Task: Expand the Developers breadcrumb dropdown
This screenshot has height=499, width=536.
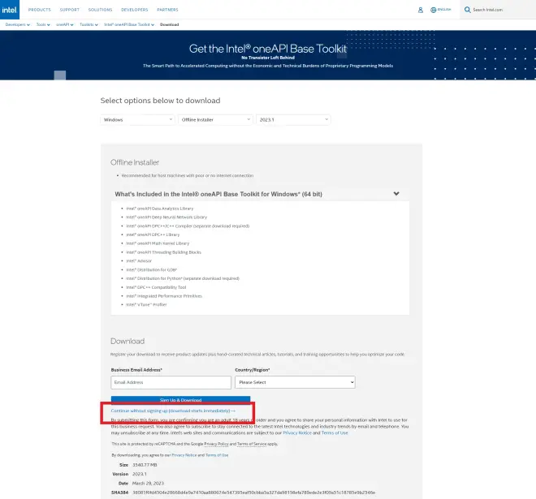Action: click(x=17, y=24)
